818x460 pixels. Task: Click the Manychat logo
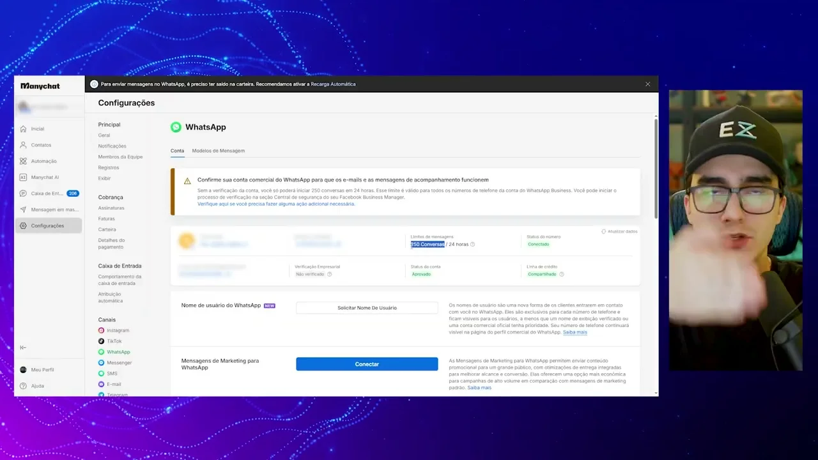click(x=40, y=86)
